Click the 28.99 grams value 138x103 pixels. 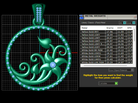coord(110,47)
